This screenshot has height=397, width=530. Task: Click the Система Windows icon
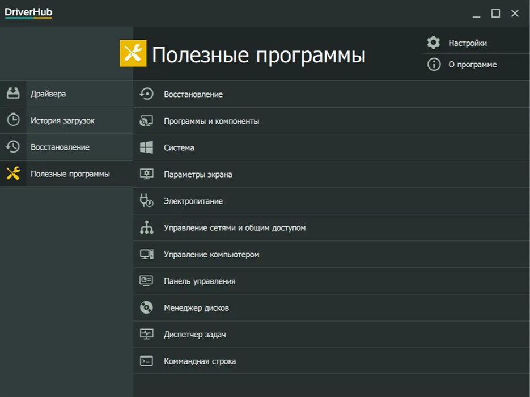tap(146, 147)
